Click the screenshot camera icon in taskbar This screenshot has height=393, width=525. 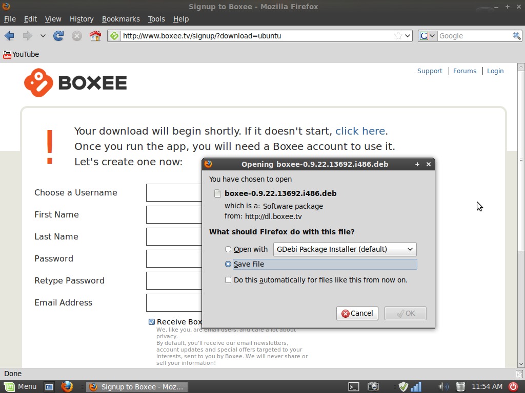click(373, 387)
